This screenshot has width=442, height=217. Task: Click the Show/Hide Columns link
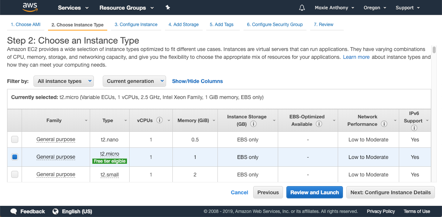[197, 81]
